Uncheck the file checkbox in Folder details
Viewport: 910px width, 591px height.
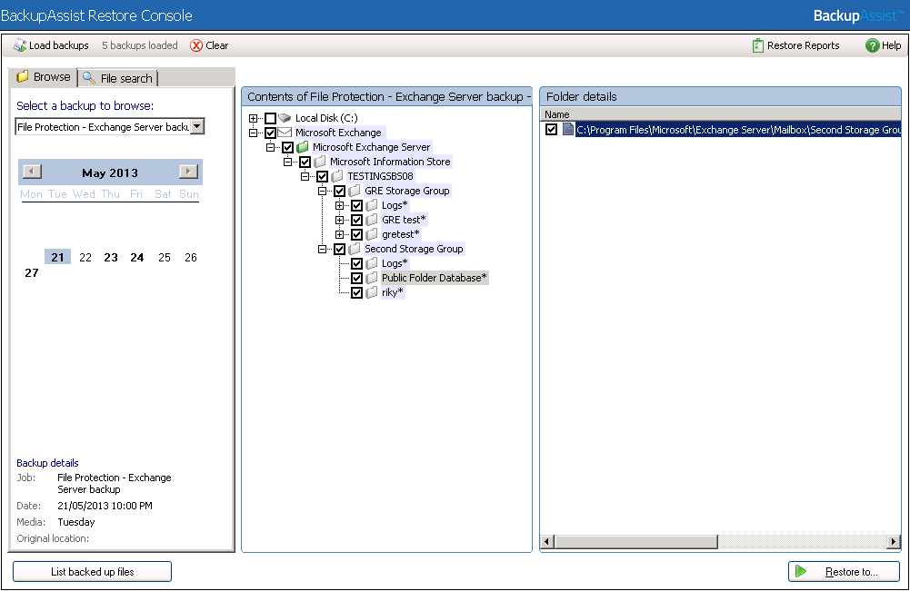[x=551, y=129]
